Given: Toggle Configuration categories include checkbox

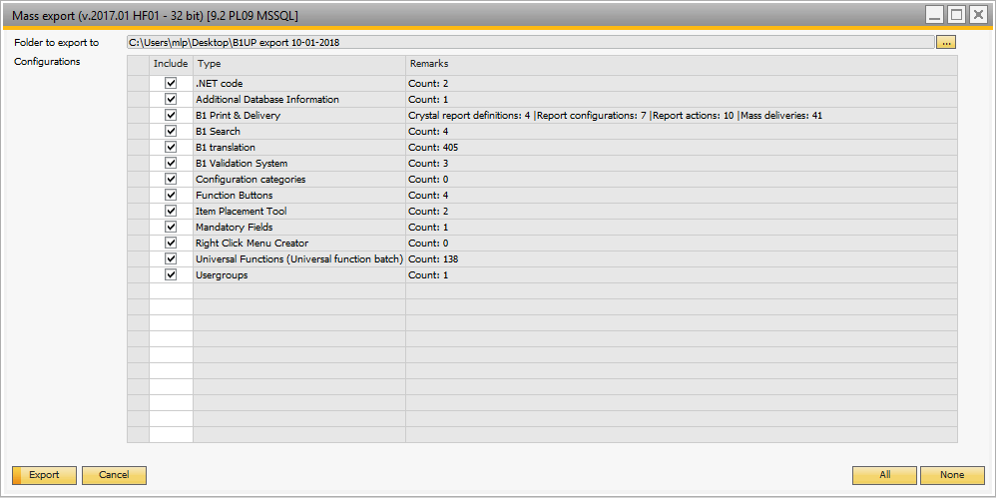Looking at the screenshot, I should pos(171,179).
